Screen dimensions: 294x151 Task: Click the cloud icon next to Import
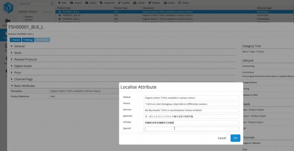(x=72, y=3)
